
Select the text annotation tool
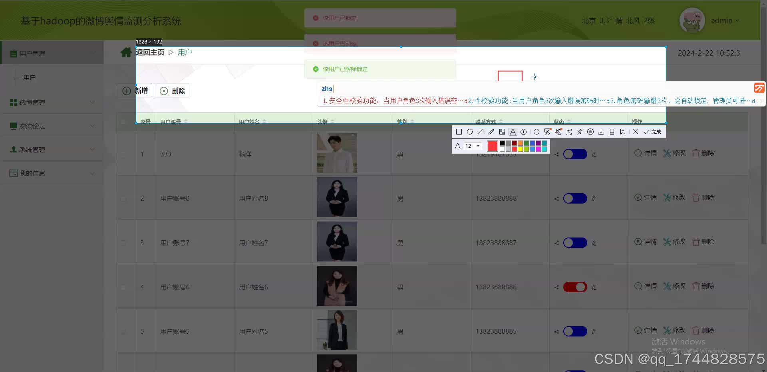[513, 132]
